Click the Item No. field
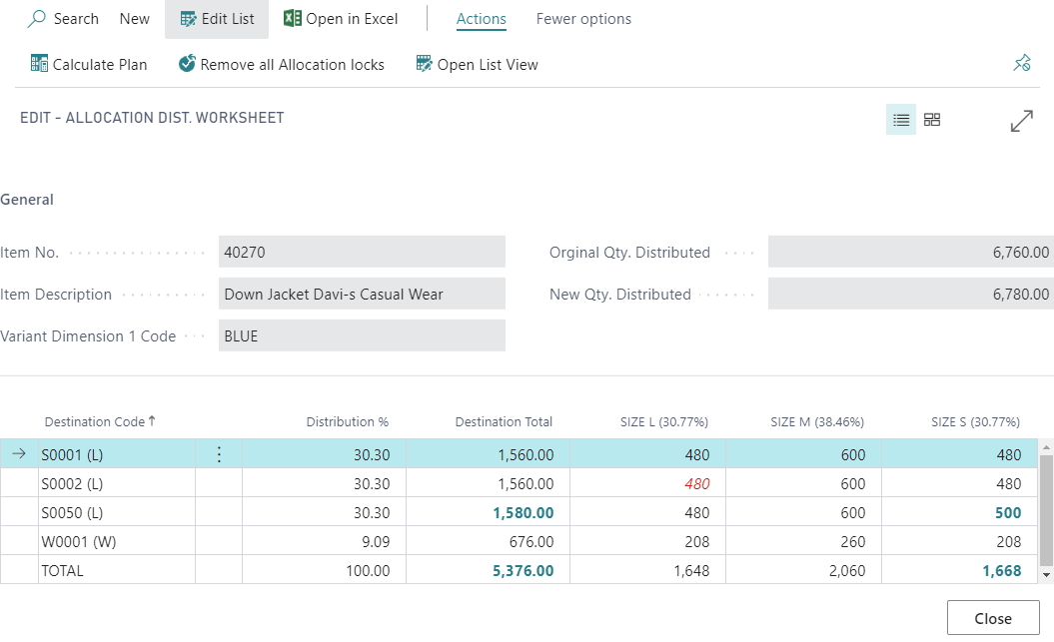Image resolution: width=1054 pixels, height=642 pixels. click(x=362, y=253)
